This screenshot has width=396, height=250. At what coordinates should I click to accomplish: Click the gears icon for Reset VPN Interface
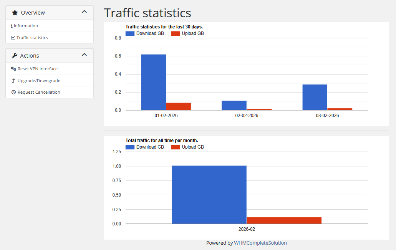13,69
